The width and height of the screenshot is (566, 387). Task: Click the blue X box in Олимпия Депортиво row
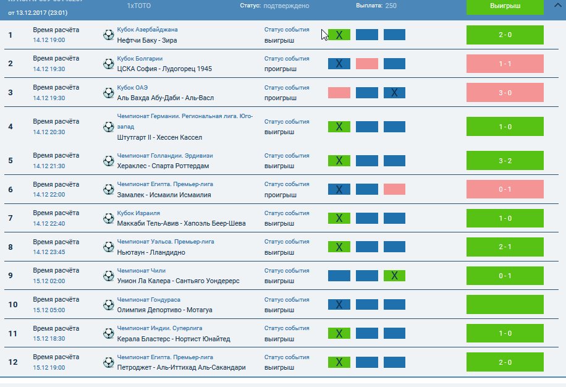coord(339,305)
